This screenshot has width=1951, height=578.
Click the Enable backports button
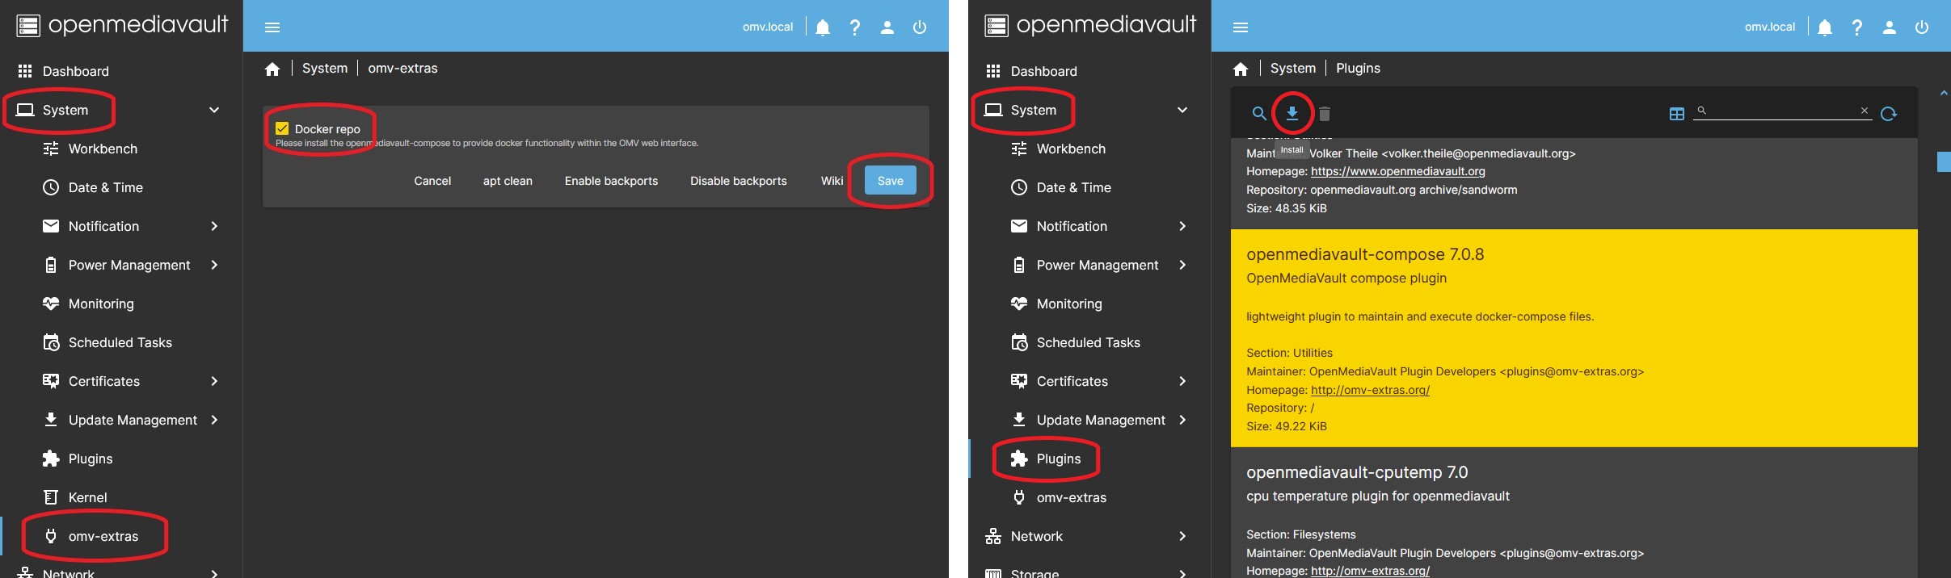pos(611,181)
